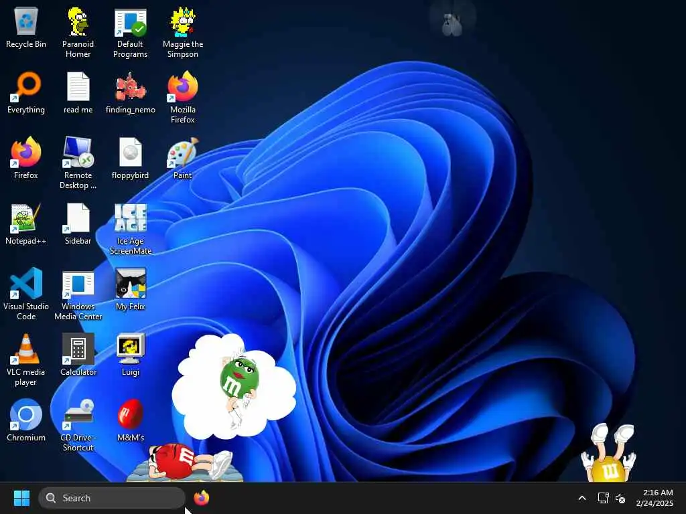Select the floppybird file icon

point(131,158)
